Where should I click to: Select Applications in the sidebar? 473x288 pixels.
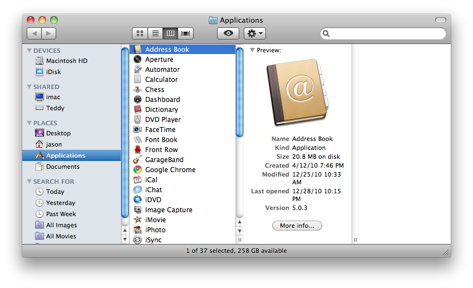pos(71,155)
